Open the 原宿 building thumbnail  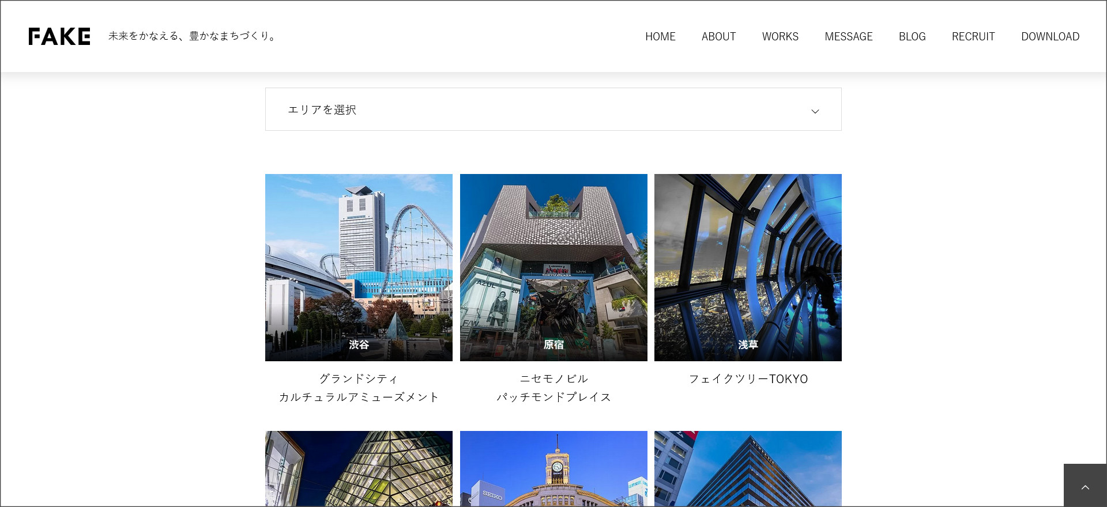point(553,267)
